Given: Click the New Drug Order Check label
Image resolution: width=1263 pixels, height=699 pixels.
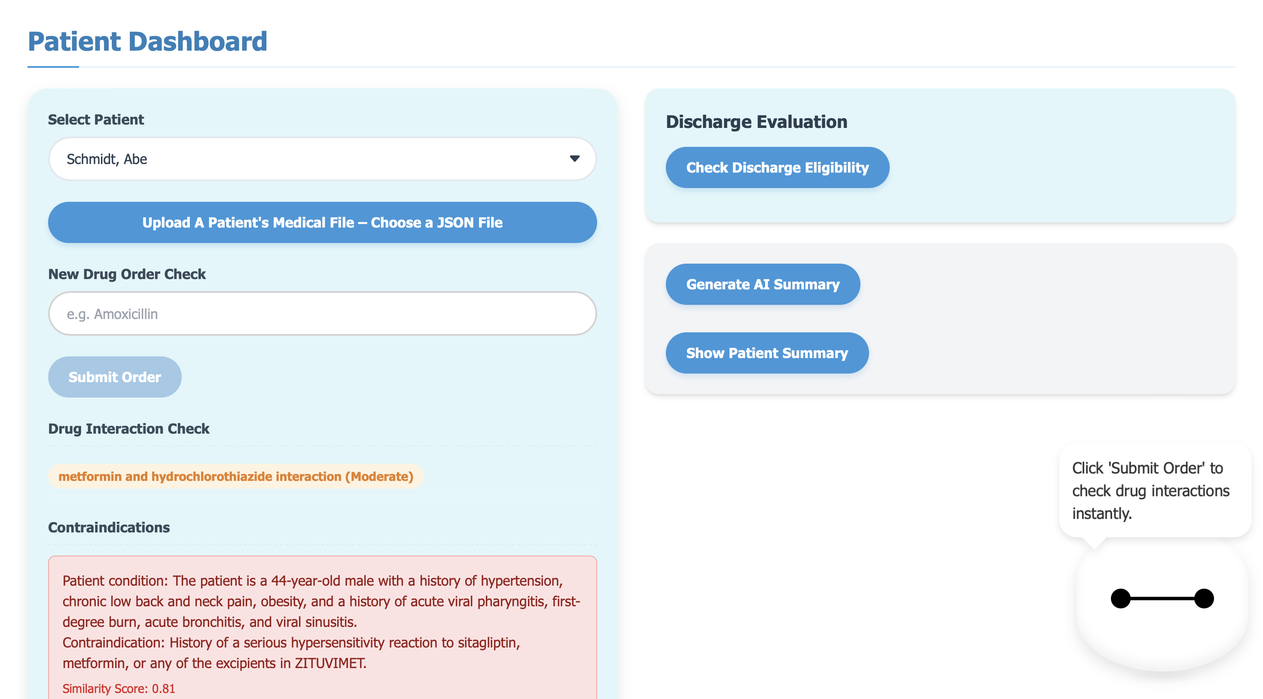Looking at the screenshot, I should point(126,274).
